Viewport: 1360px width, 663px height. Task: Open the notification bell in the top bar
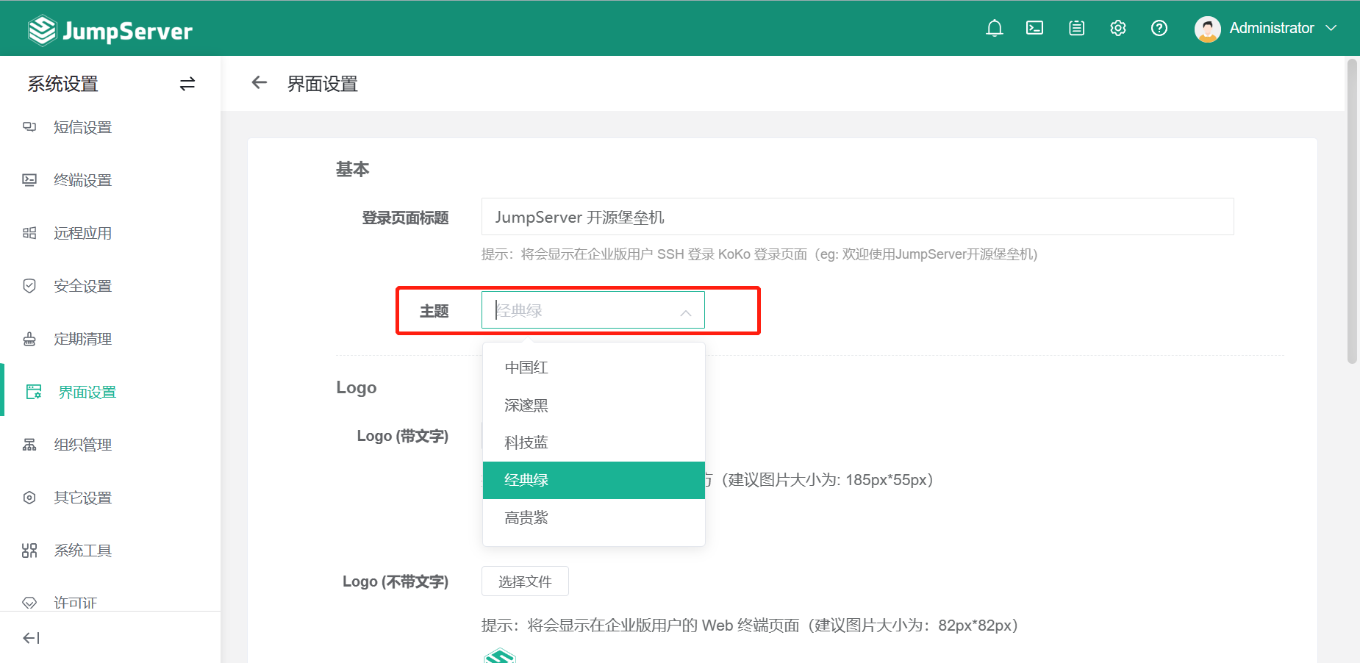click(994, 27)
